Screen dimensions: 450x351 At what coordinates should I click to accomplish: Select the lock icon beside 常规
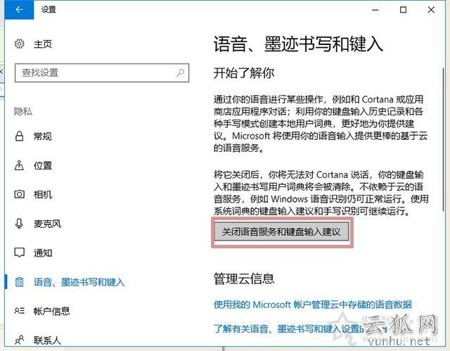pos(19,136)
